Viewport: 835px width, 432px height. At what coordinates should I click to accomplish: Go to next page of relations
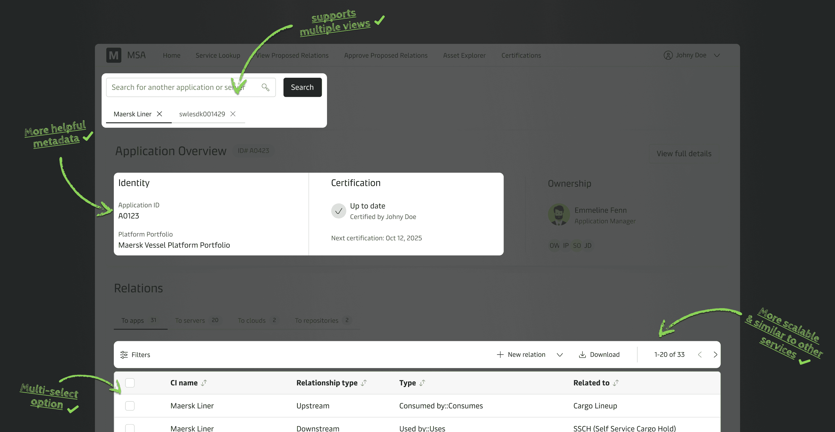715,355
